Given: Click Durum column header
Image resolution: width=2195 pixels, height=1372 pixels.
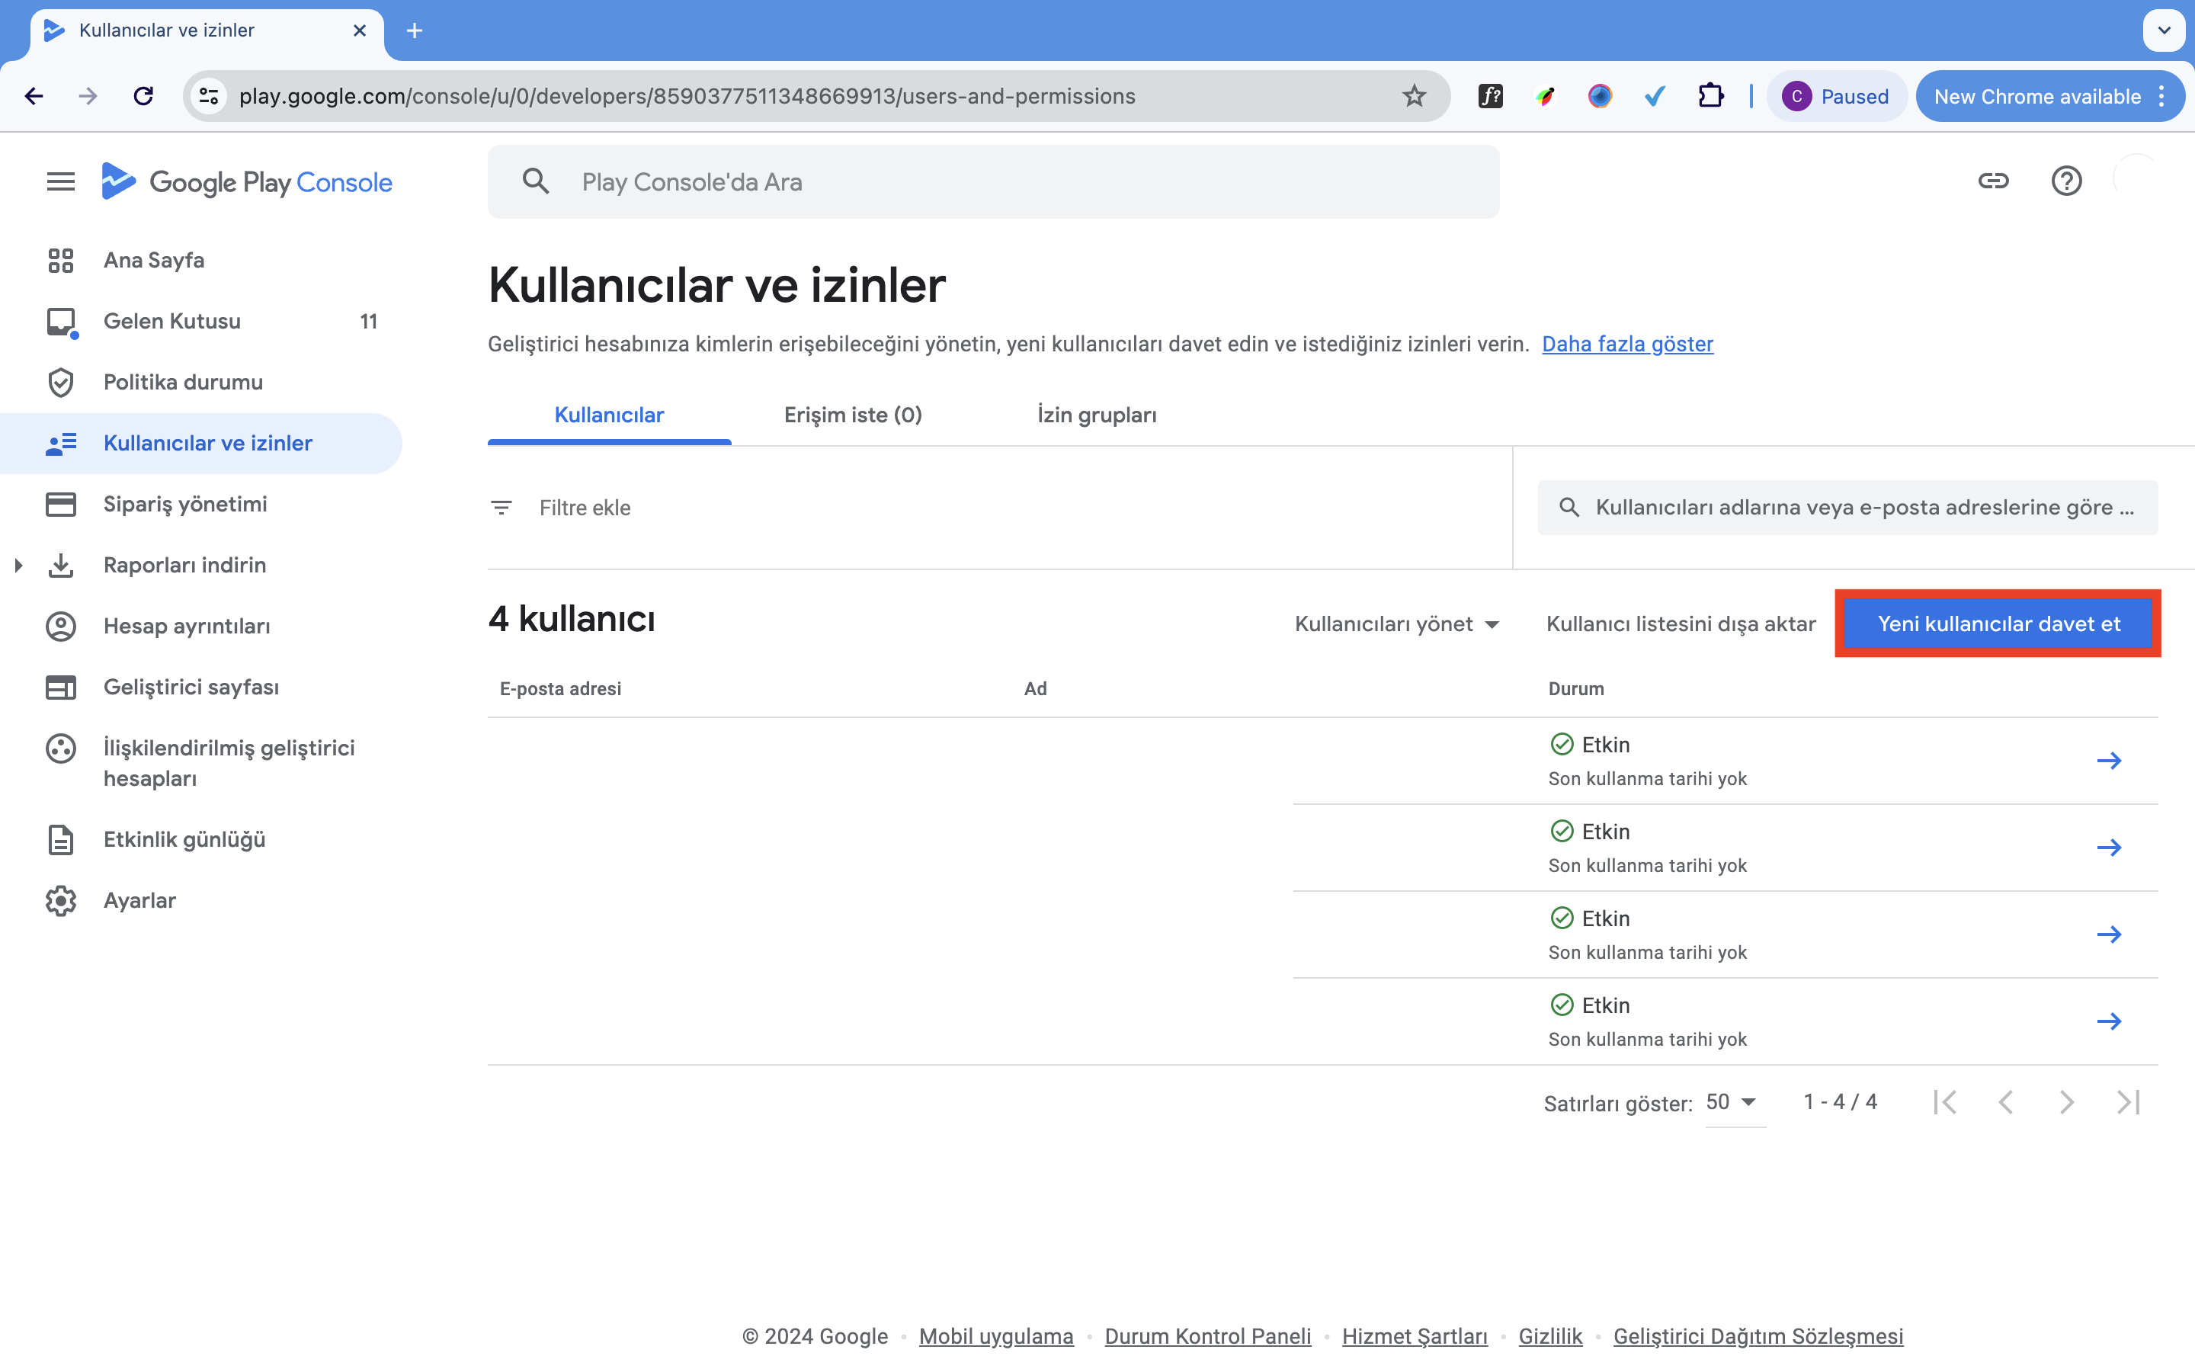Looking at the screenshot, I should (1575, 689).
